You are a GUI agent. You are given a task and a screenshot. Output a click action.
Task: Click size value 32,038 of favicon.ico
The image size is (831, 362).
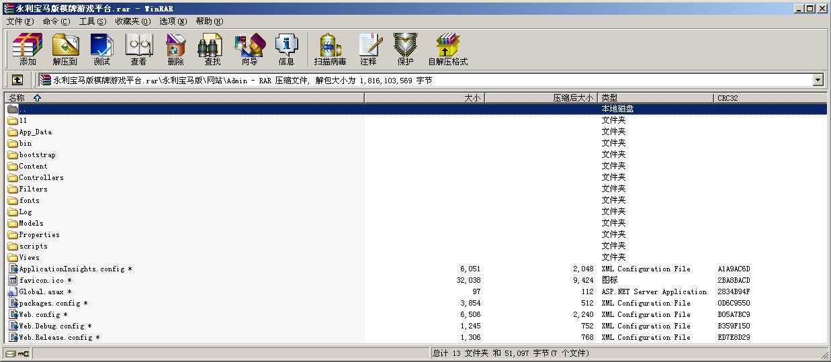[x=468, y=280]
